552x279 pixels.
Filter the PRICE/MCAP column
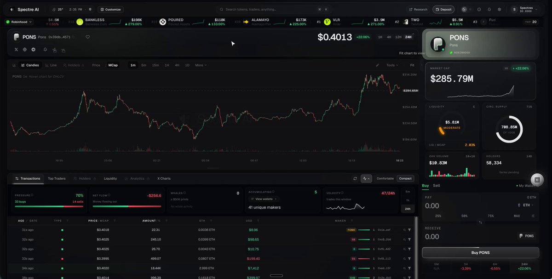[x=115, y=221]
